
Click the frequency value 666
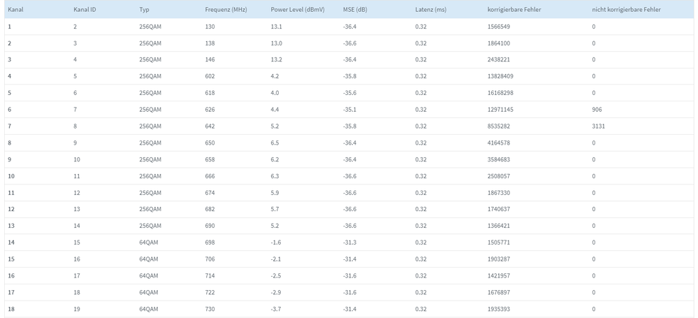pos(210,176)
